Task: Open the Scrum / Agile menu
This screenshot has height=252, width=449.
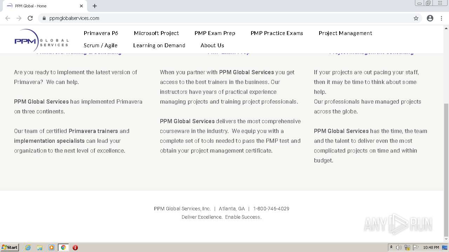Action: pyautogui.click(x=101, y=45)
